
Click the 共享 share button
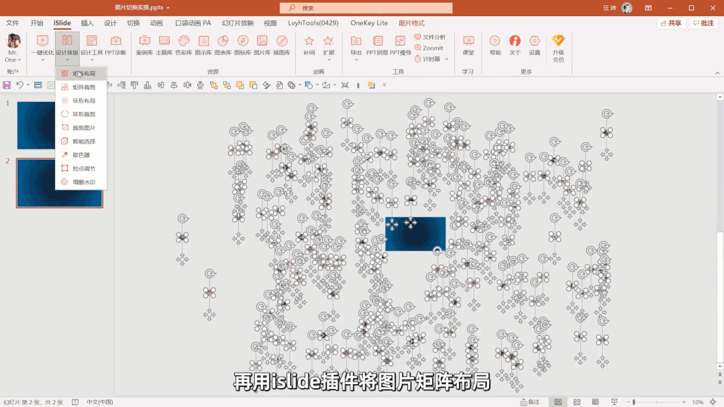coord(671,23)
